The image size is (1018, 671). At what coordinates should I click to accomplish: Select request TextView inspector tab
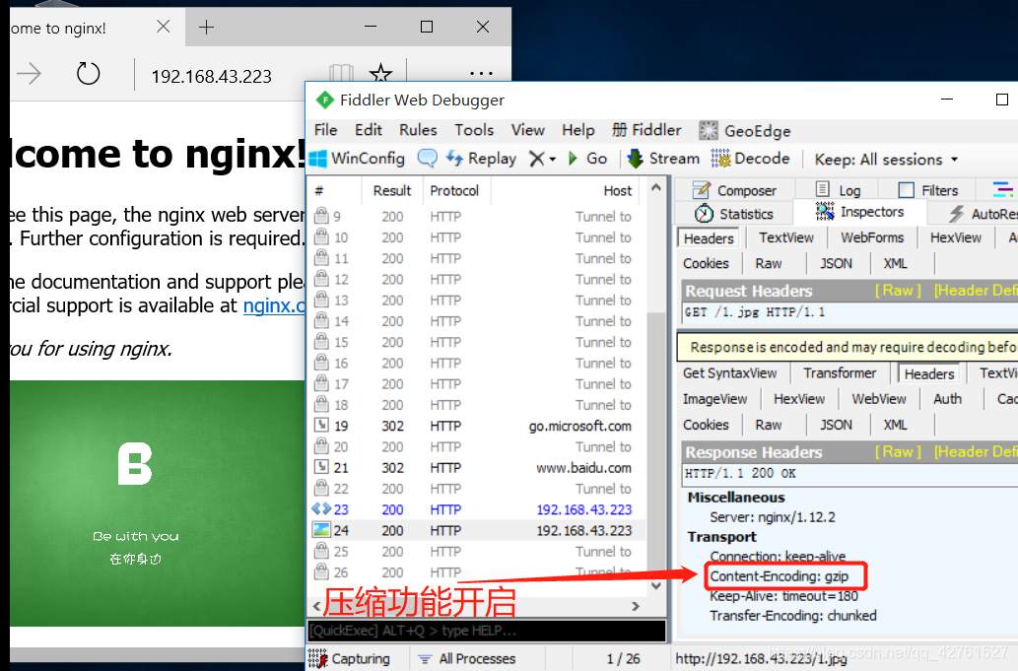tap(786, 237)
